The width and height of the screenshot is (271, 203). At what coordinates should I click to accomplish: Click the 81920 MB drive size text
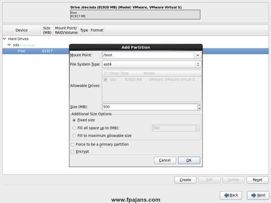click(x=133, y=80)
